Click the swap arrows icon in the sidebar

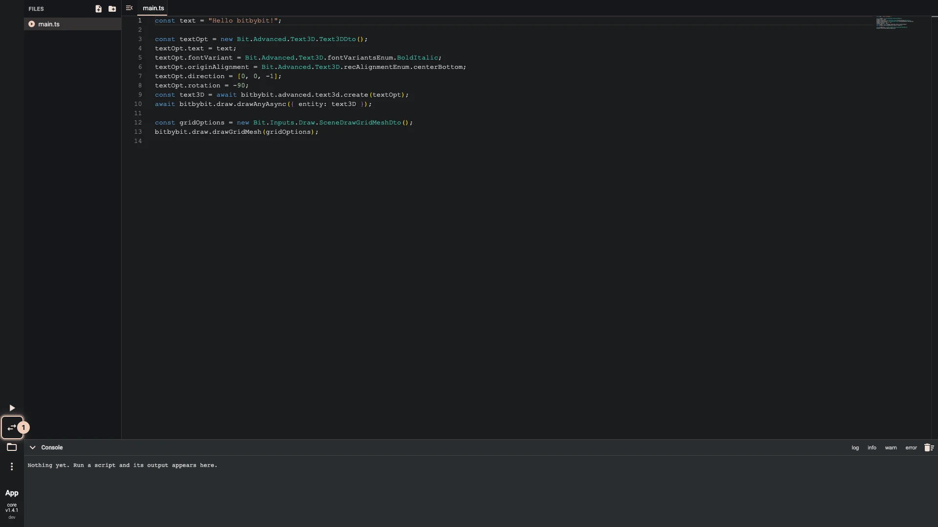tap(12, 427)
